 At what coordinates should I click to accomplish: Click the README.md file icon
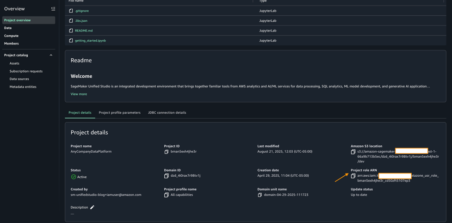pos(71,31)
